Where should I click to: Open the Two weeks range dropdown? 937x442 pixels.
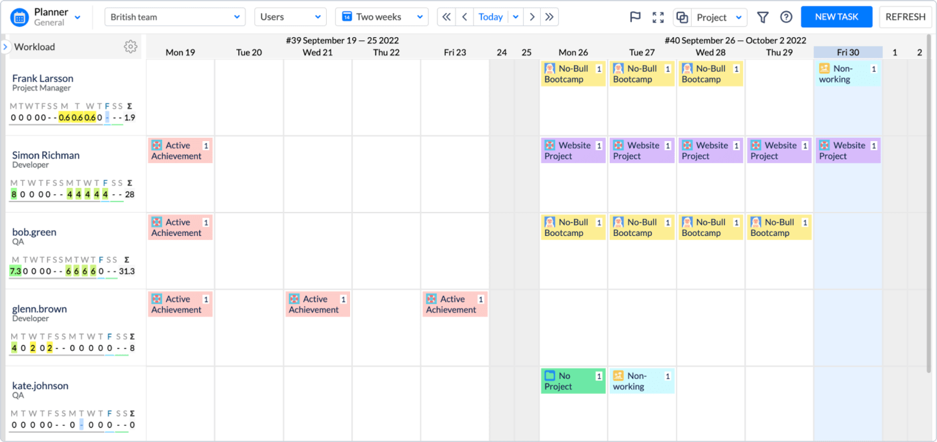(381, 17)
